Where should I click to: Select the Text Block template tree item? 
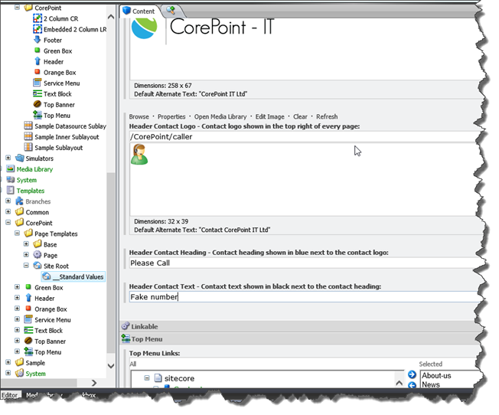point(48,331)
